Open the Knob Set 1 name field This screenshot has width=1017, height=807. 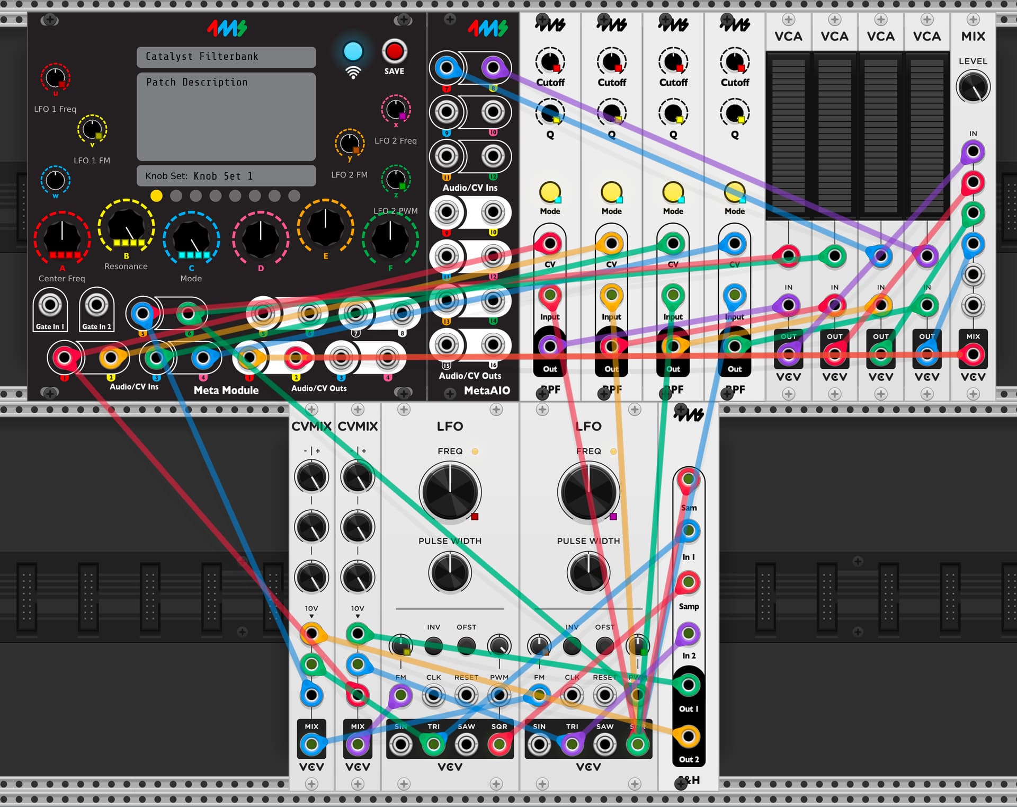coord(226,175)
